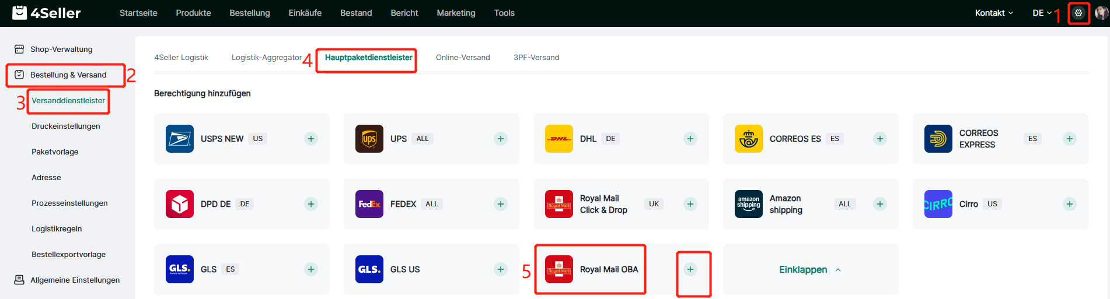This screenshot has width=1110, height=299.
Task: Click the Allgemeine Einstellungen sidebar icon
Action: click(19, 280)
